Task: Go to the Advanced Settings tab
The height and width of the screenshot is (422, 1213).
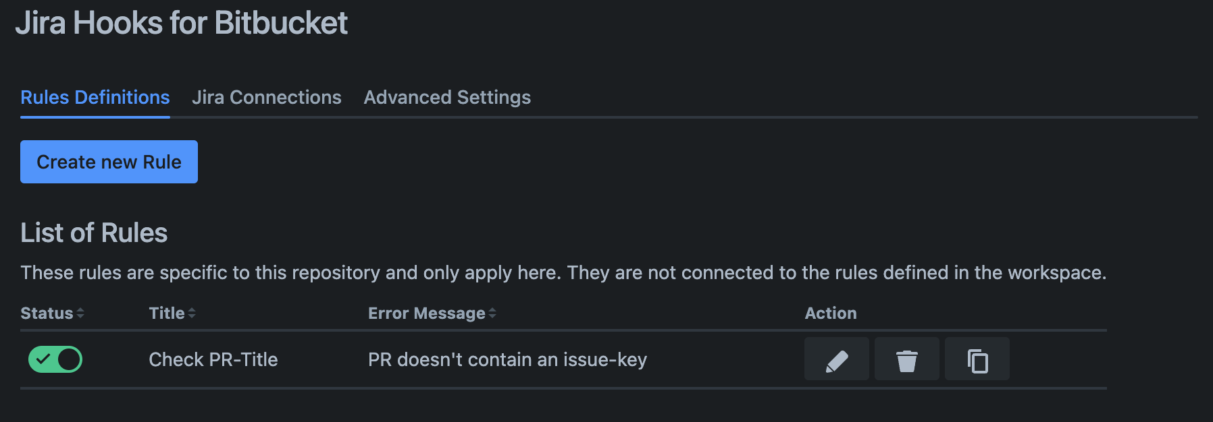Action: 447,98
